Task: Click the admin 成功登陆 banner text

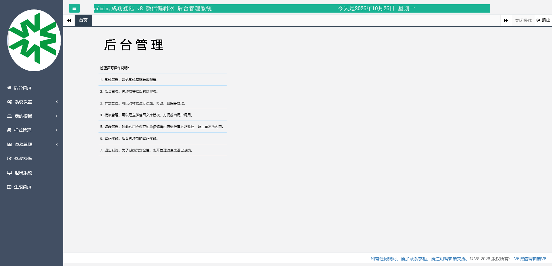Action: point(153,9)
